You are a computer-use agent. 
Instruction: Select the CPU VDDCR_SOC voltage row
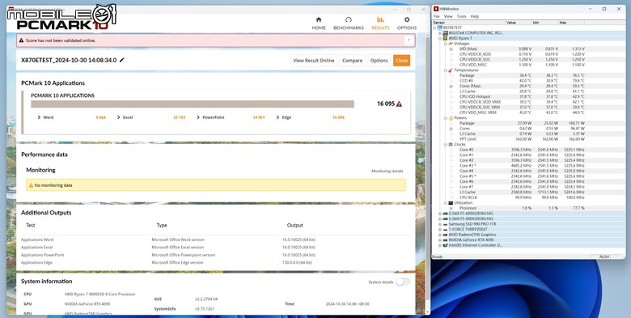(522, 60)
